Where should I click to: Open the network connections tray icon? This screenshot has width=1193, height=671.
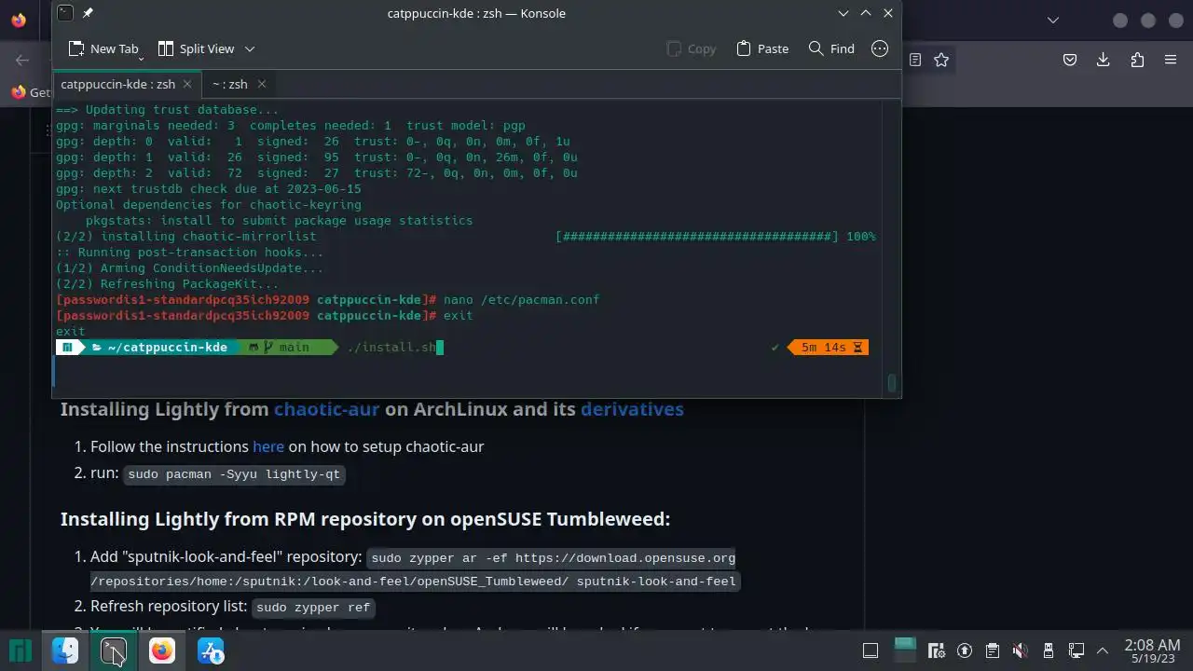[1076, 650]
